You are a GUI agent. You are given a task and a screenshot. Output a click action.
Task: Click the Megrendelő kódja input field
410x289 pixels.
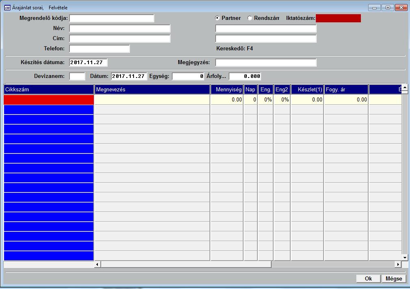[112, 18]
